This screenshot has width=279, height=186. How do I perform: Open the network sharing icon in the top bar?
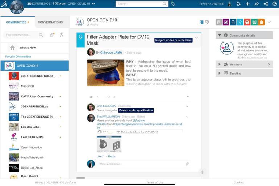266,4
